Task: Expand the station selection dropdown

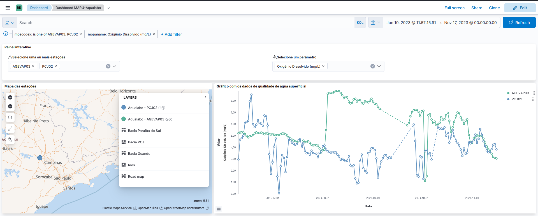Action: click(114, 66)
